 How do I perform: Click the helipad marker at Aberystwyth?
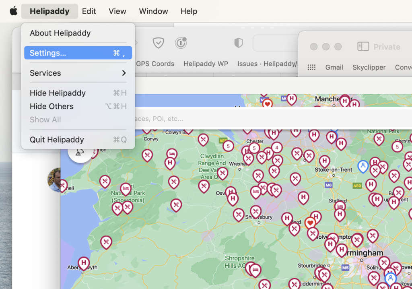point(84,263)
